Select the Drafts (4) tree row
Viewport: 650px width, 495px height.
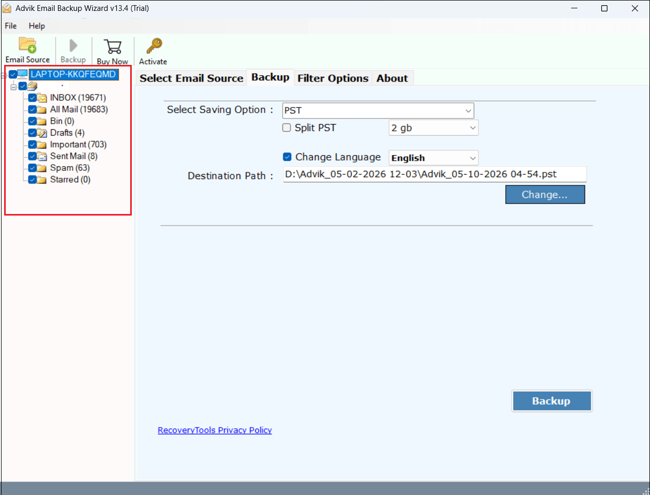coord(67,133)
